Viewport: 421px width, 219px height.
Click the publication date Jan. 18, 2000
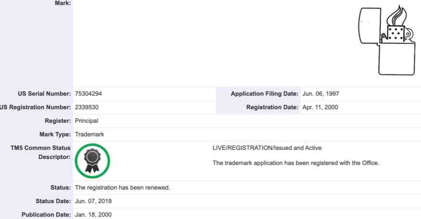coord(93,215)
